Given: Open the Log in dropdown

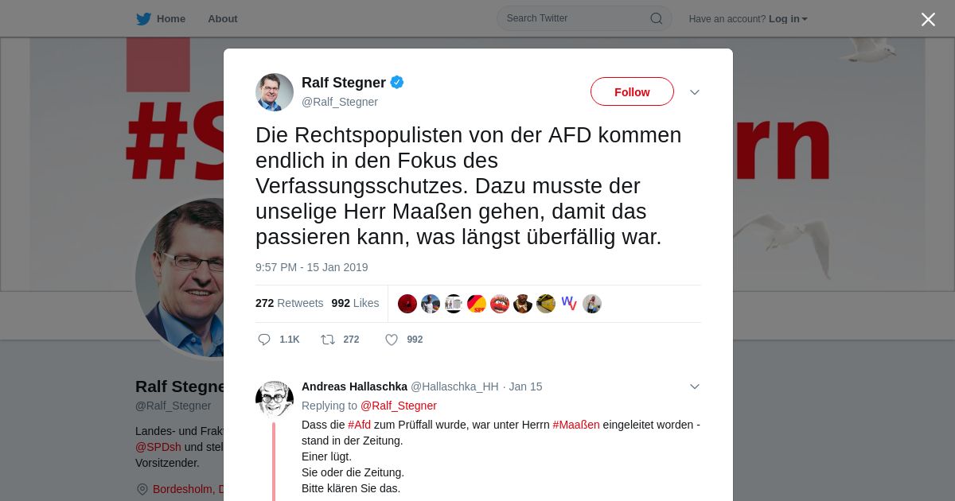Looking at the screenshot, I should tap(788, 19).
